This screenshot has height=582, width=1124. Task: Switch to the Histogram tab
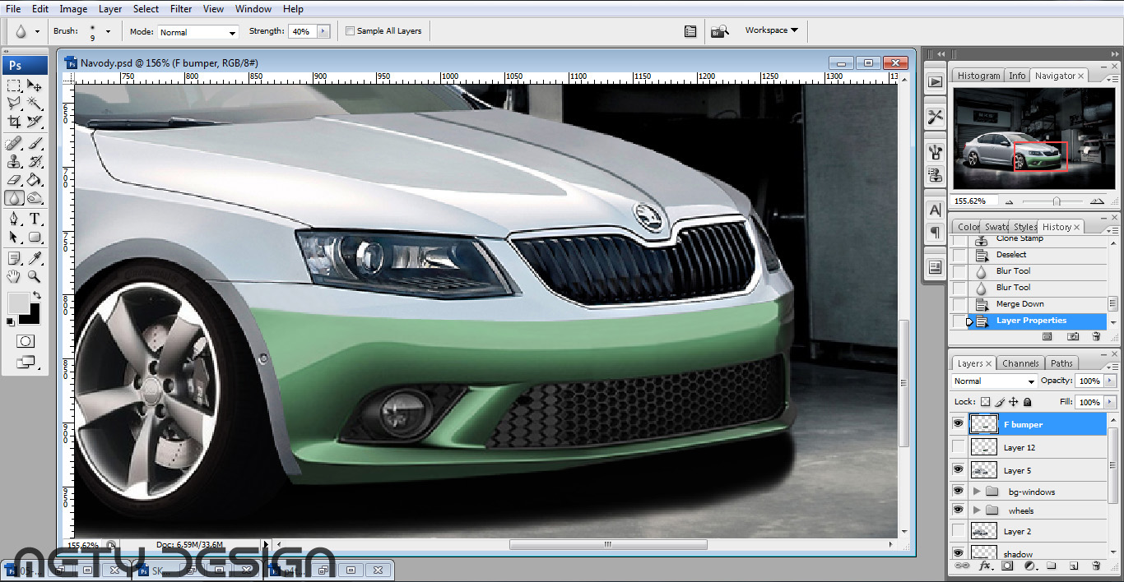pyautogui.click(x=978, y=76)
